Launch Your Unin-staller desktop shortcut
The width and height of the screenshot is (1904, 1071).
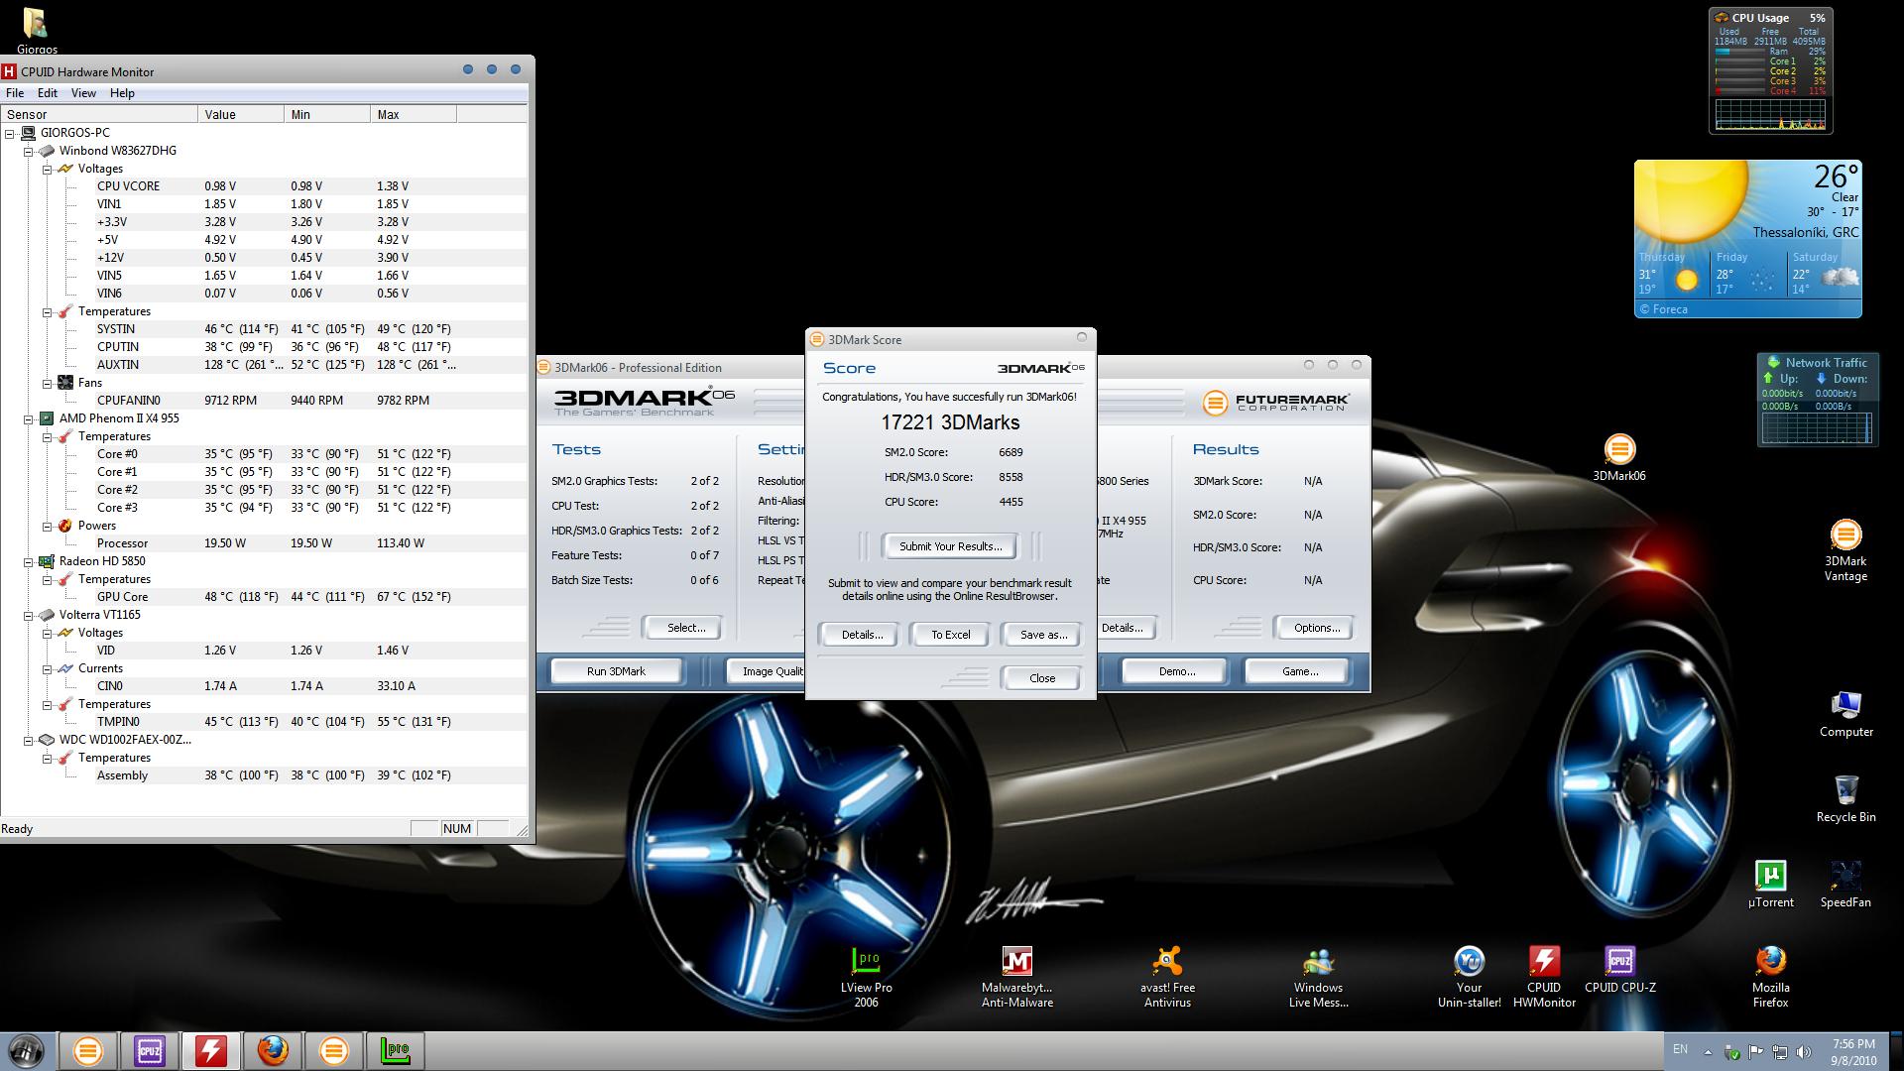pos(1469,977)
